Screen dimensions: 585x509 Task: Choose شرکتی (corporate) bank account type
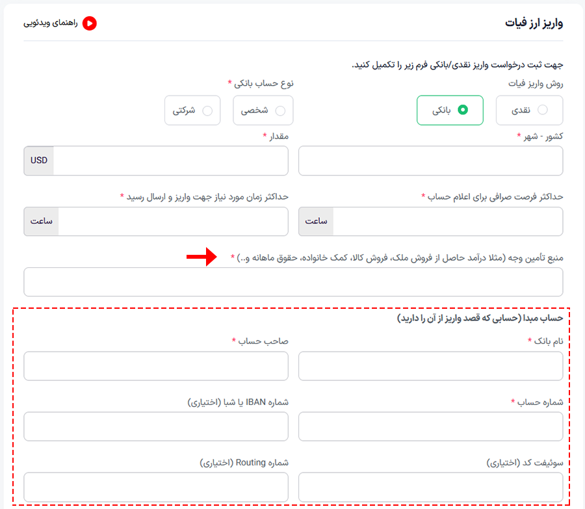coord(192,111)
